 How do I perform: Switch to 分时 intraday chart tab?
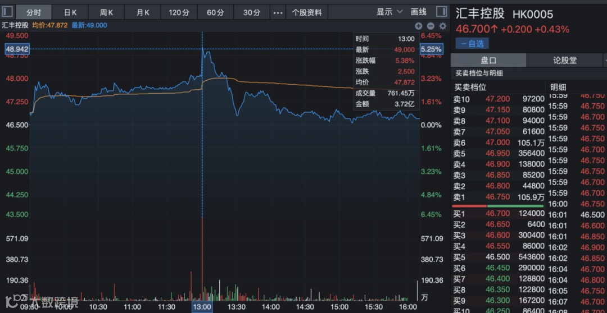tap(34, 12)
